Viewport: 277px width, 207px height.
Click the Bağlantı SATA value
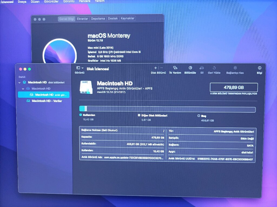[250, 146]
